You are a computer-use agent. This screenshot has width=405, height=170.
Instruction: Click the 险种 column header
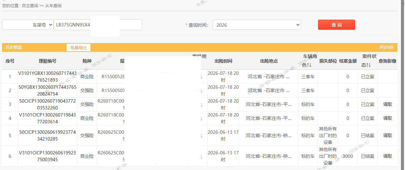coord(87,61)
